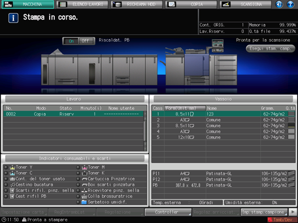Click Serbatoio umidif. blue tank icon
Screen dimensions: 298x223
(84, 202)
